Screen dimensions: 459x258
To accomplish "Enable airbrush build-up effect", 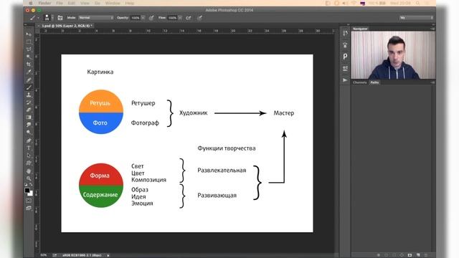I will coord(189,18).
